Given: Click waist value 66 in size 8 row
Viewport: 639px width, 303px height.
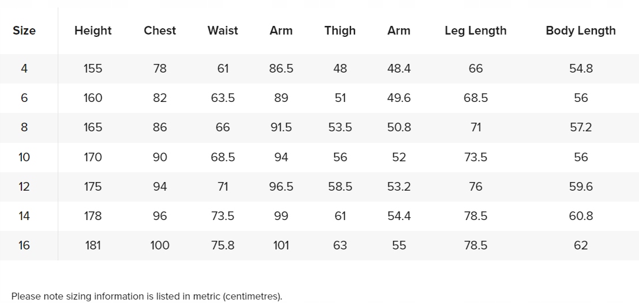Looking at the screenshot, I should 223,127.
